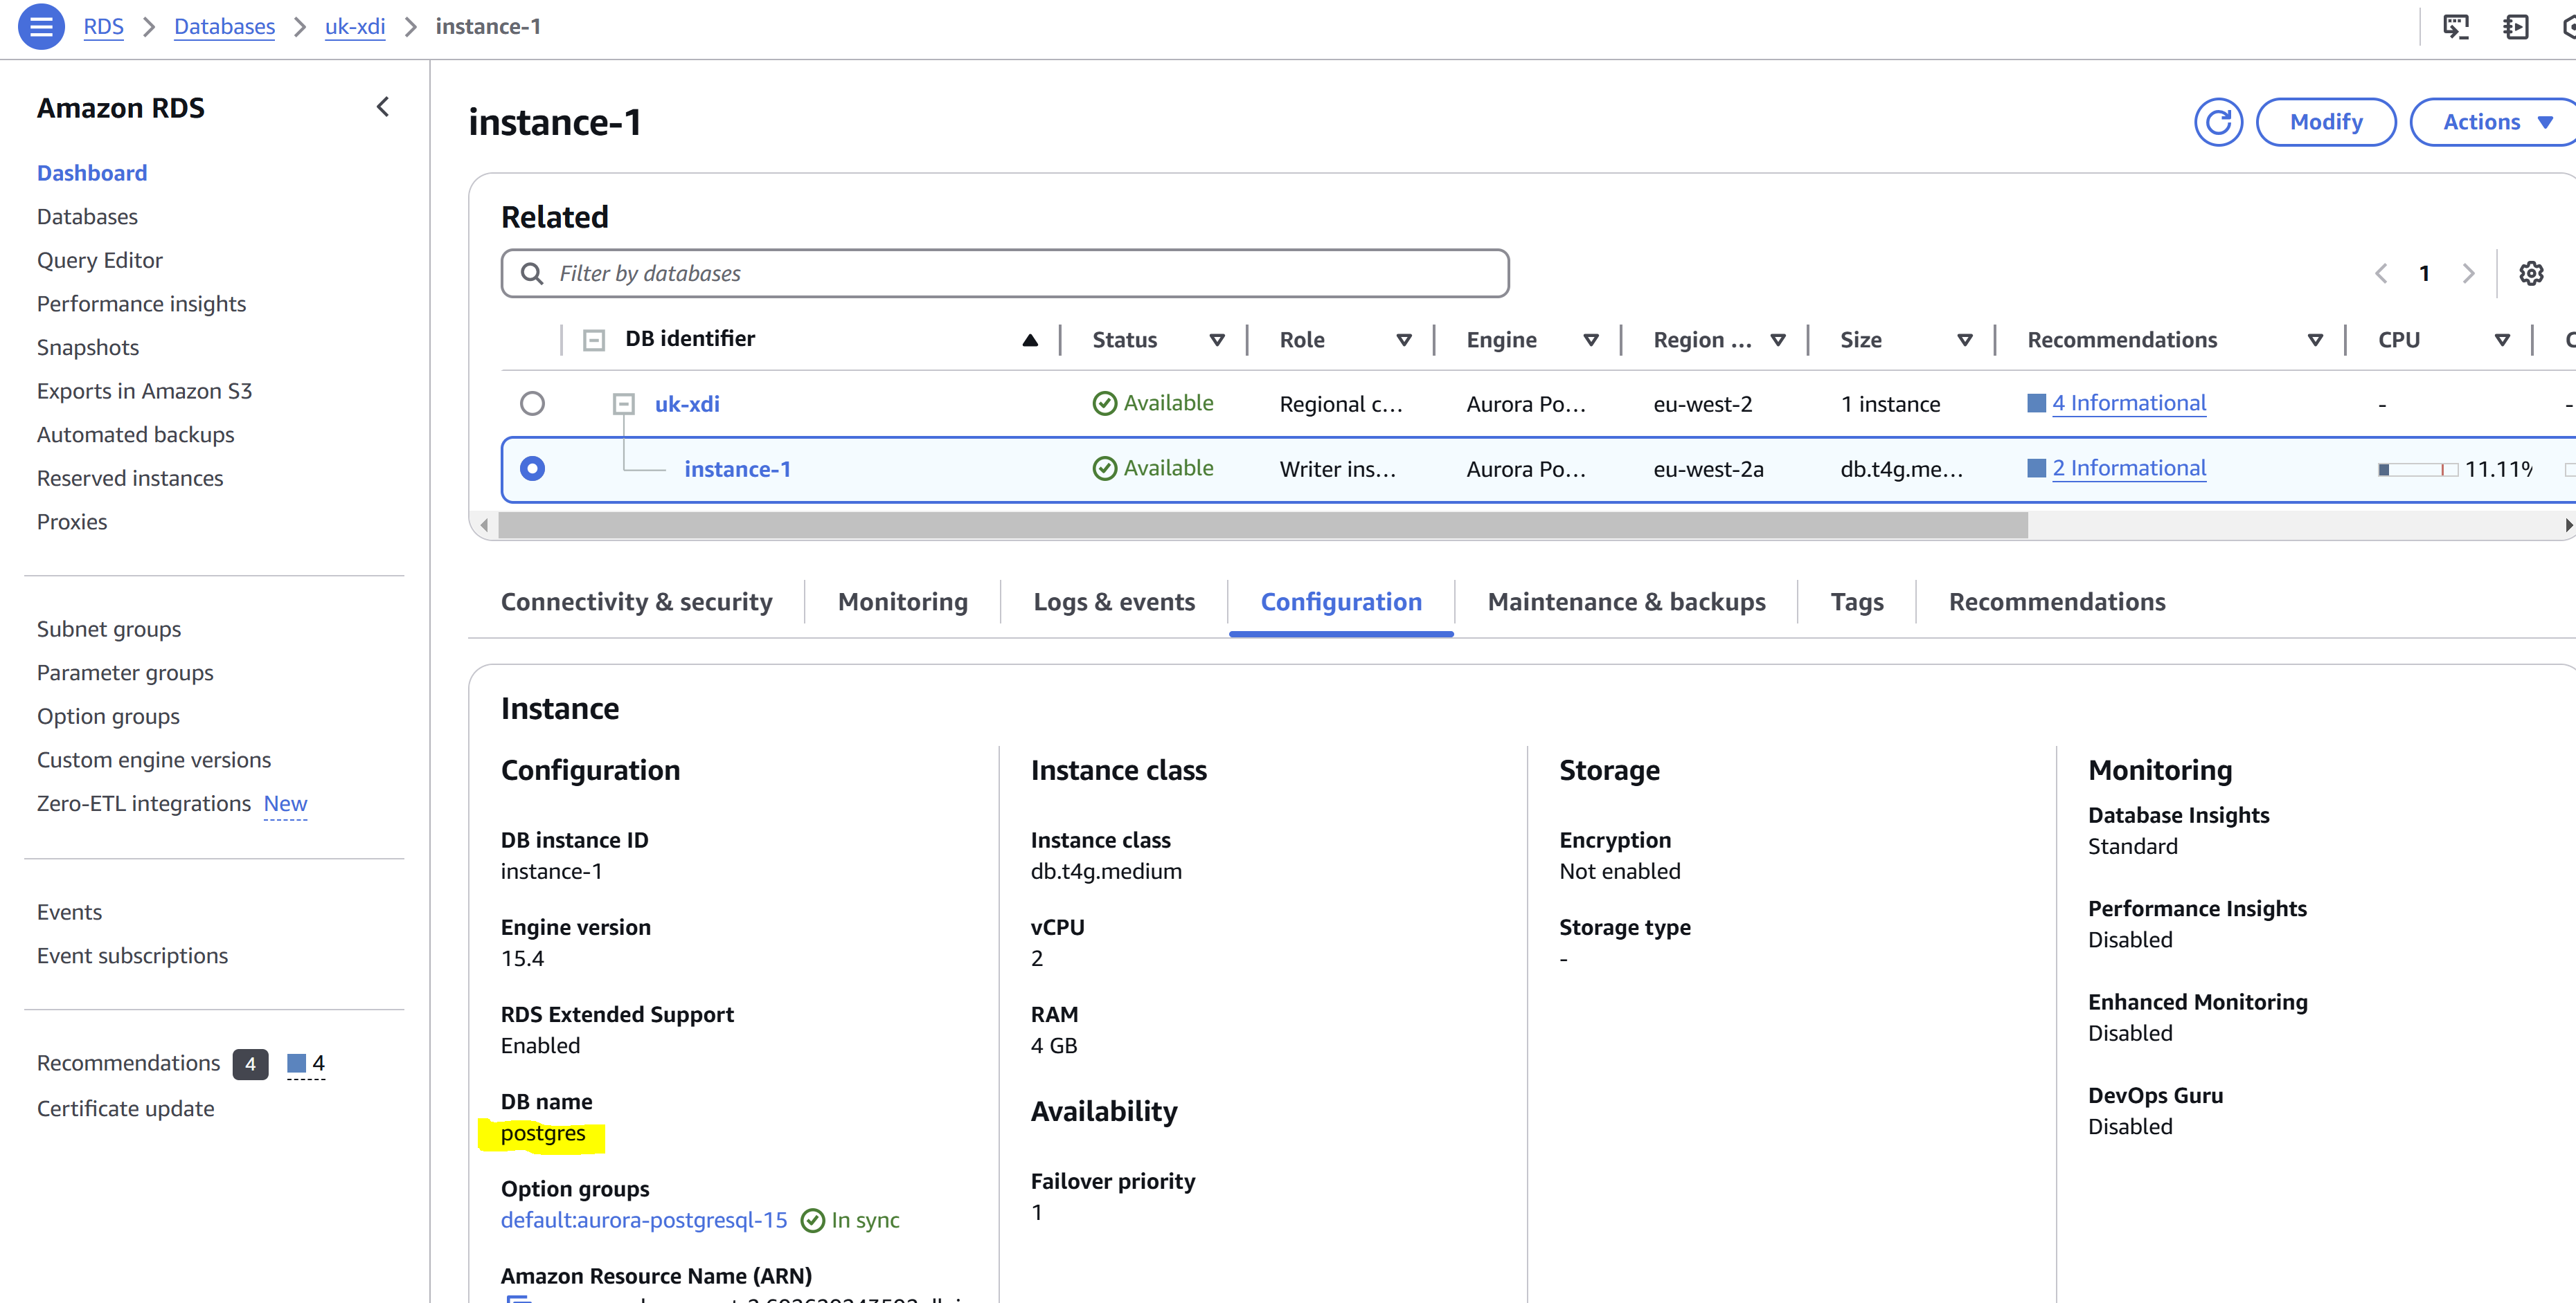Click the refresh button beside Modify
The width and height of the screenshot is (2576, 1303).
2217,122
